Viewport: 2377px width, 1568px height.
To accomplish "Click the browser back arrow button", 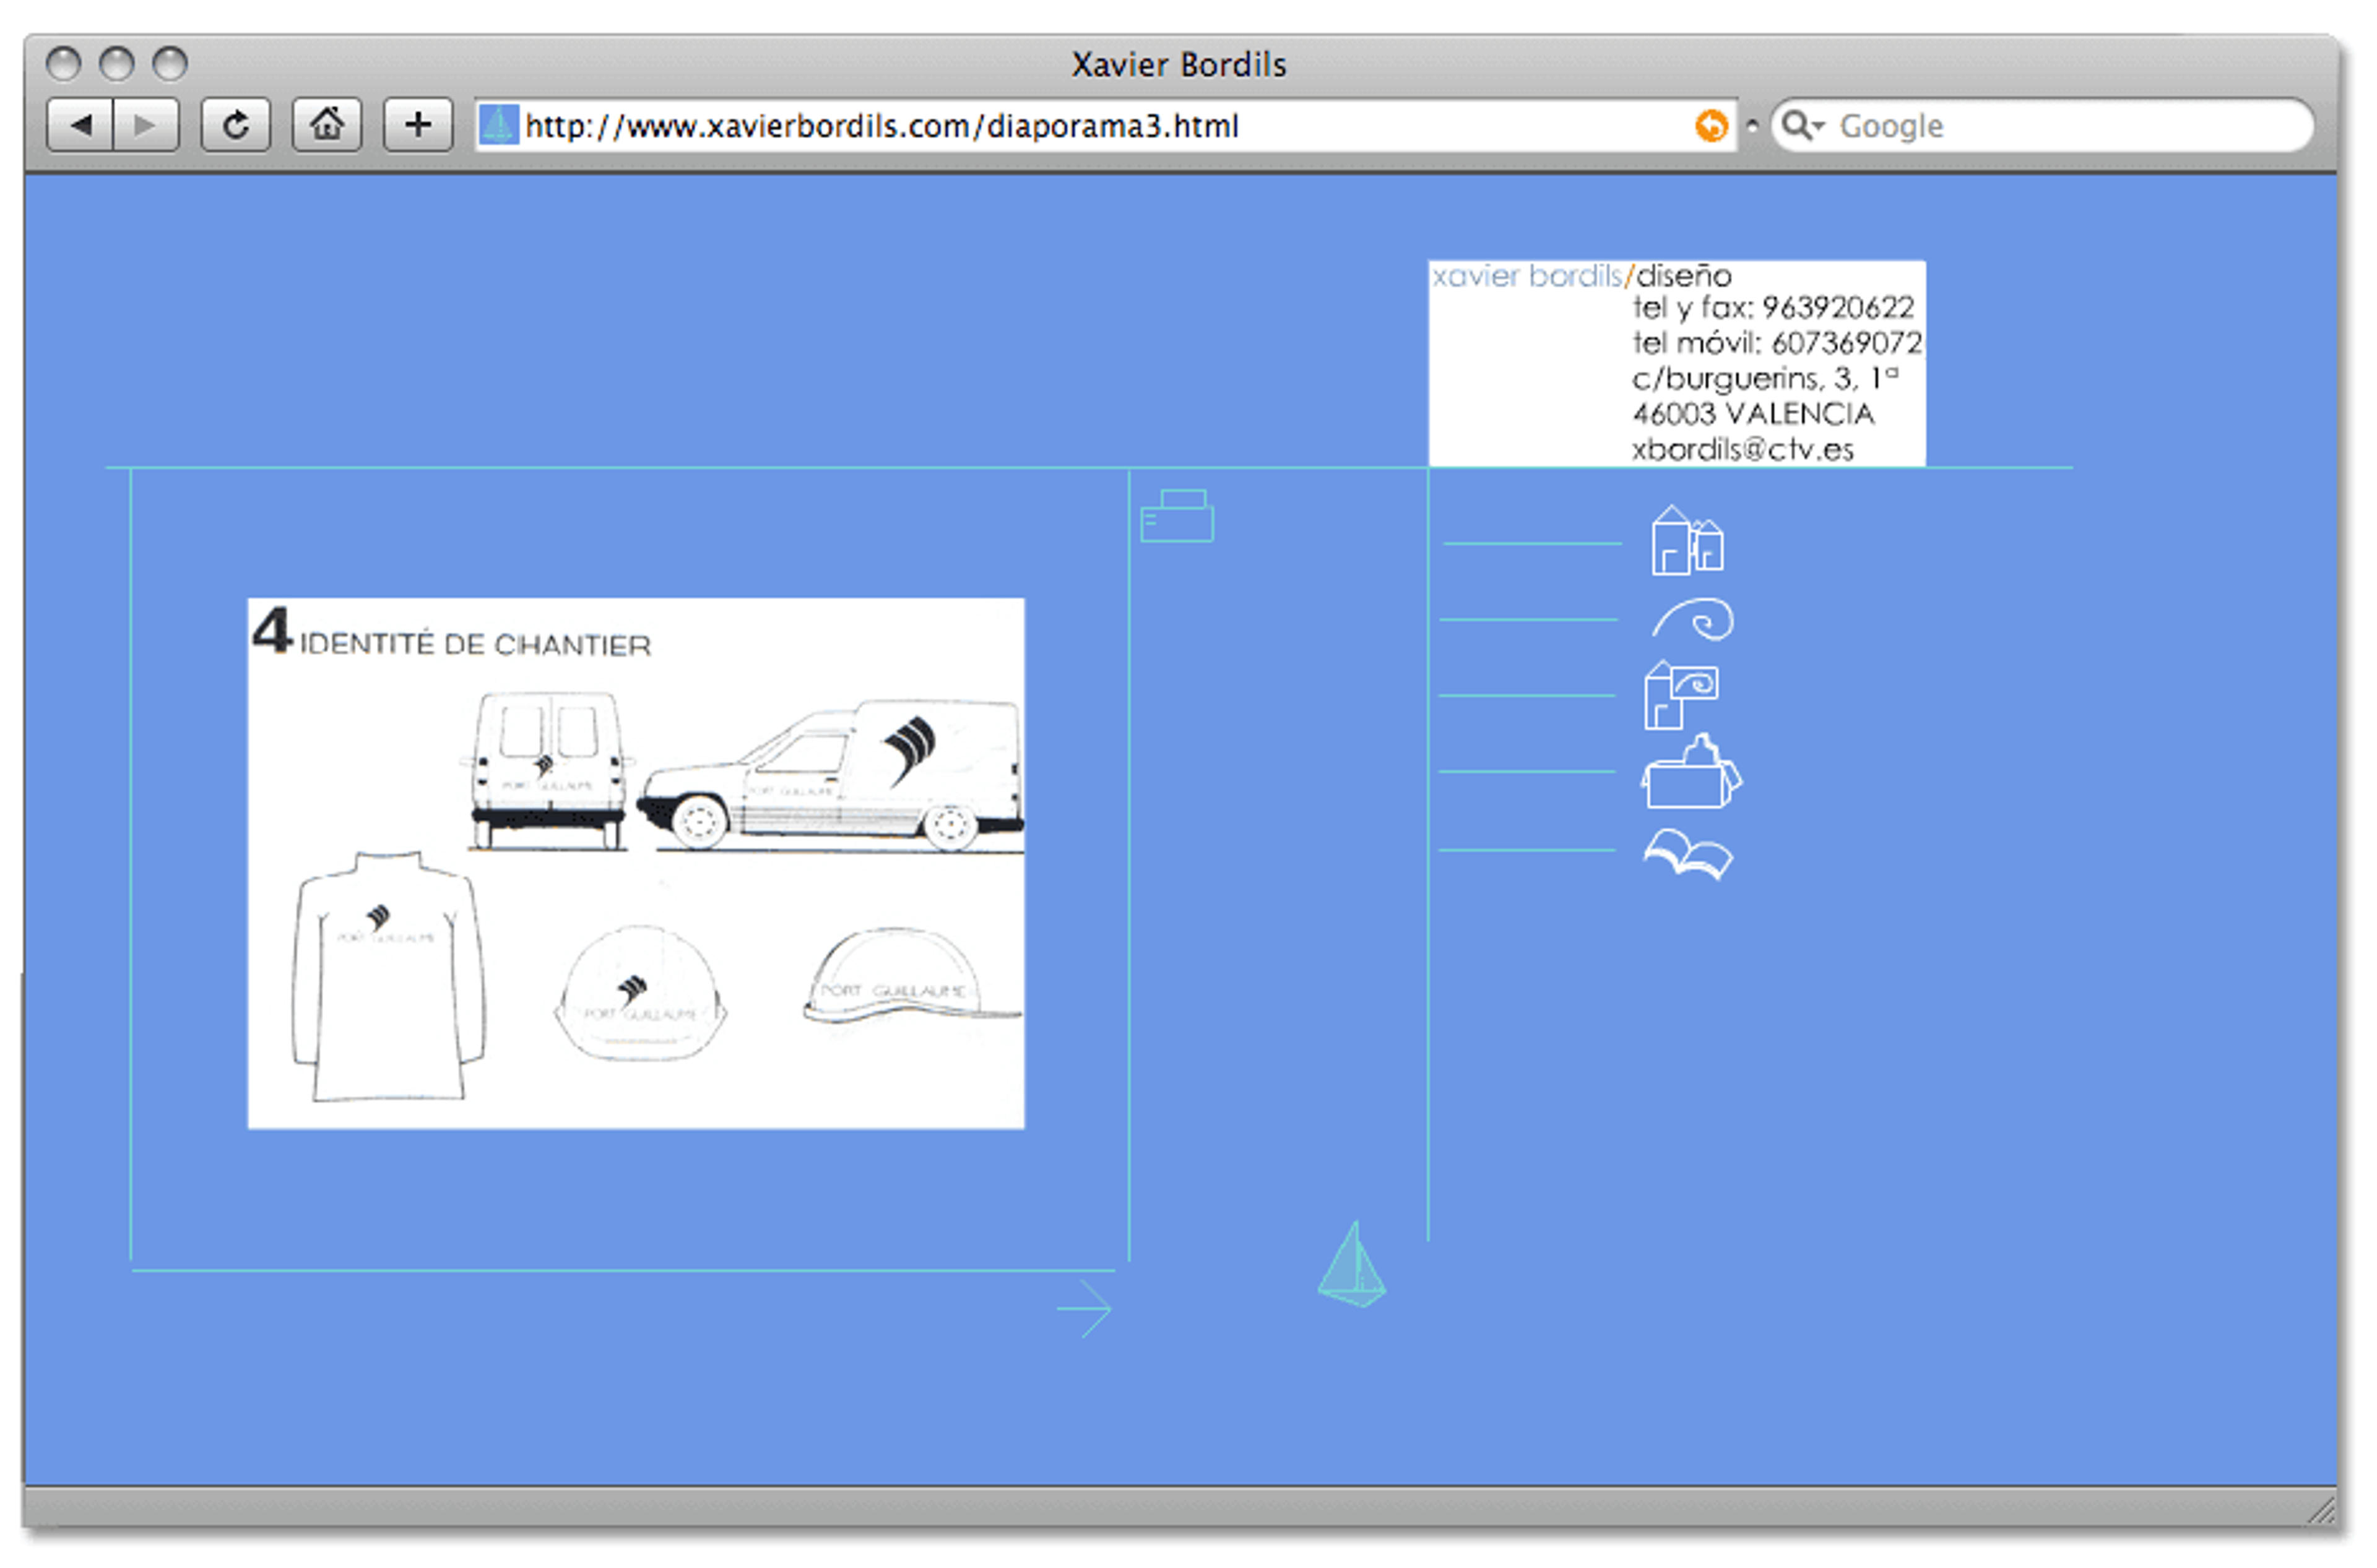I will point(80,126).
